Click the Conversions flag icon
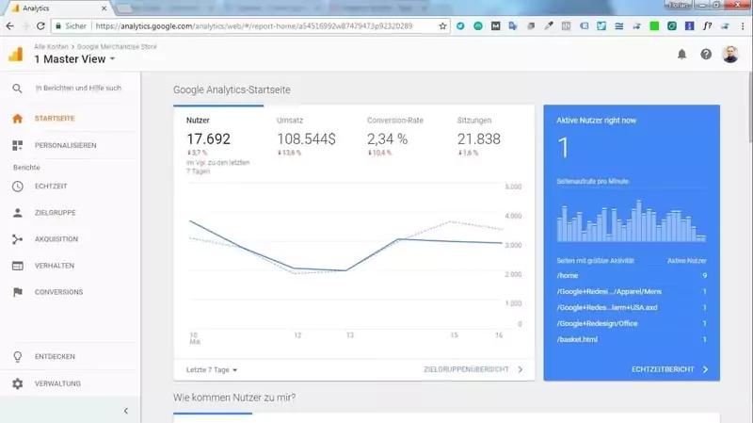 point(17,292)
